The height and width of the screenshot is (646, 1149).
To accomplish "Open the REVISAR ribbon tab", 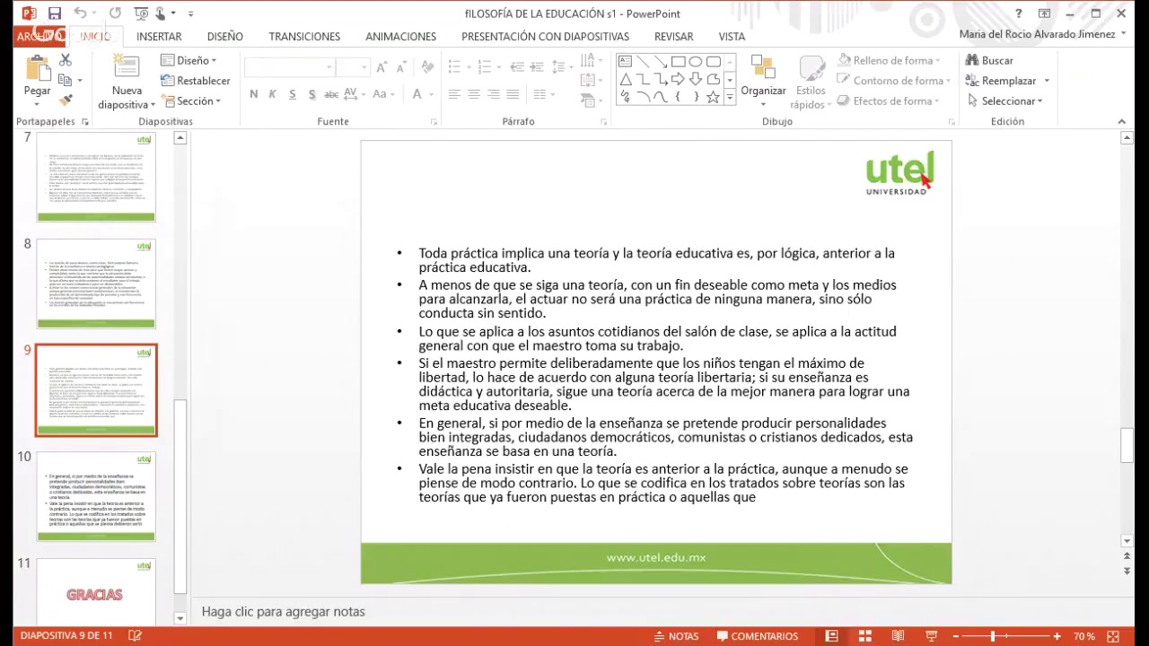I will 673,36.
